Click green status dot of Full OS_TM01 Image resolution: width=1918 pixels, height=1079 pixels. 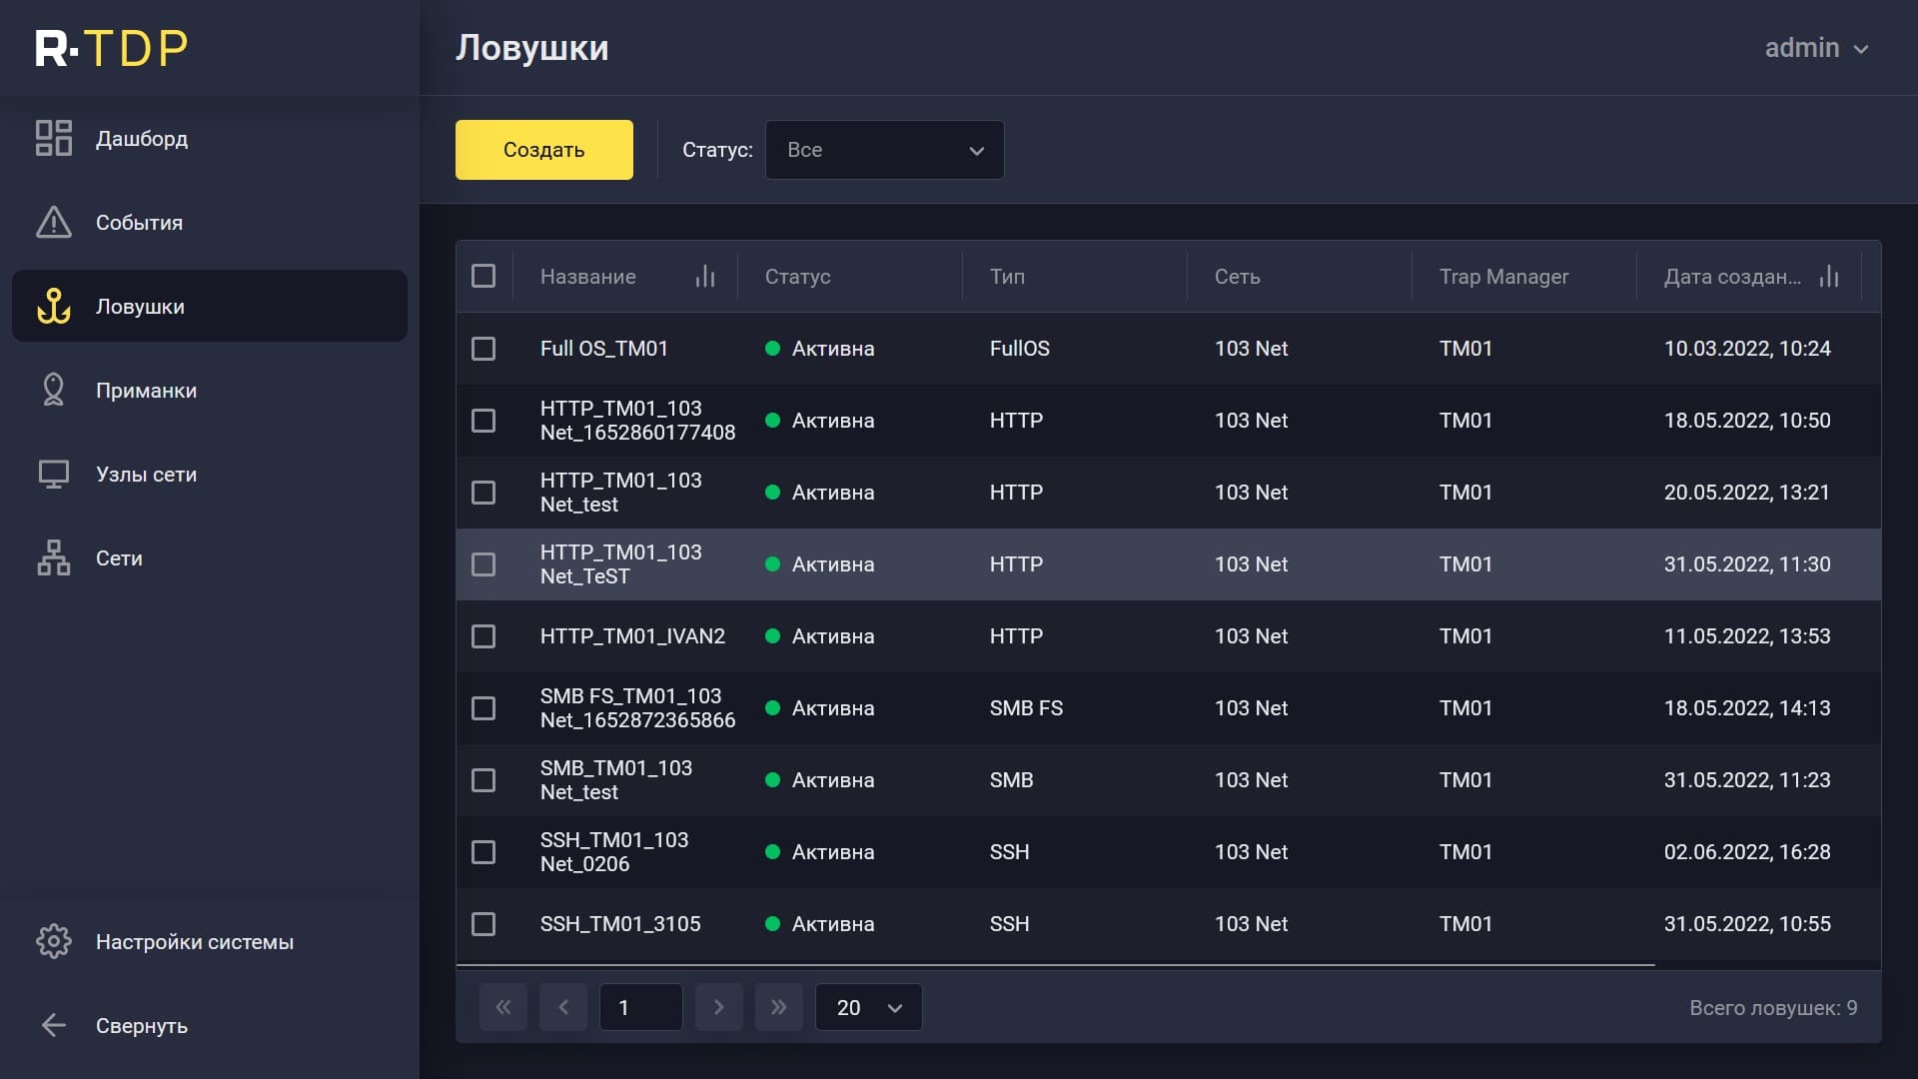pyautogui.click(x=772, y=349)
